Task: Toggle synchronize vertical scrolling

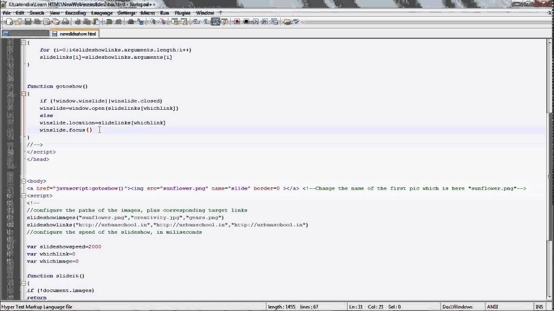Action: point(174,22)
